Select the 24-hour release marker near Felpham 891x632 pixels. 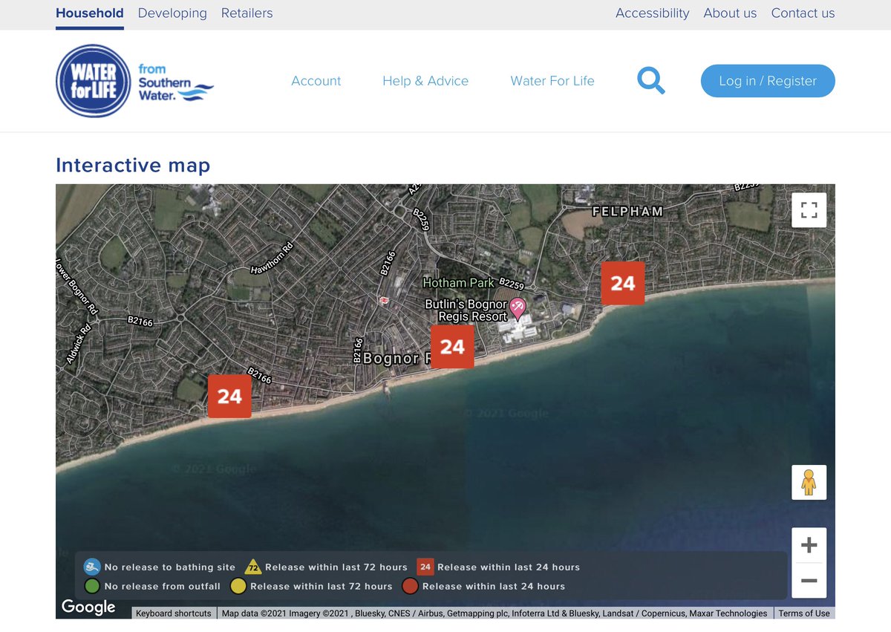622,283
